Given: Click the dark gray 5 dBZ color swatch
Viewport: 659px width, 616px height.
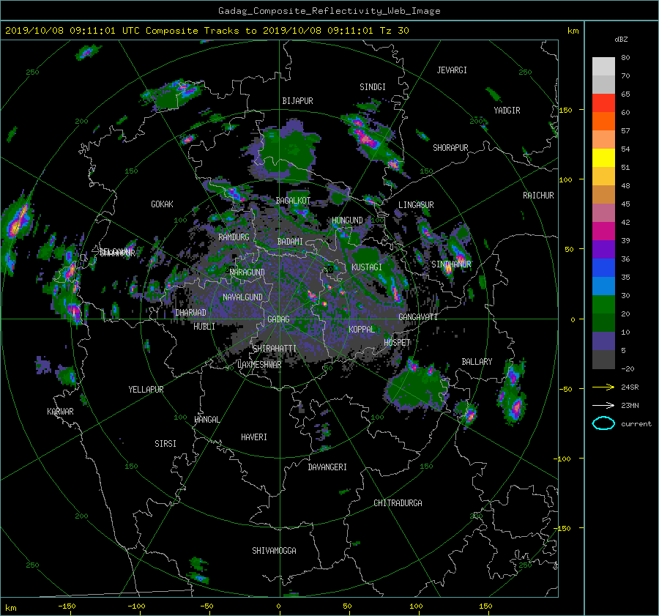Looking at the screenshot, I should [x=603, y=360].
